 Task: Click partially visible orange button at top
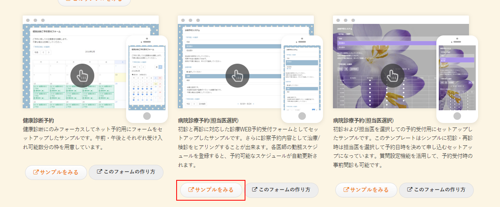tap(94, 2)
